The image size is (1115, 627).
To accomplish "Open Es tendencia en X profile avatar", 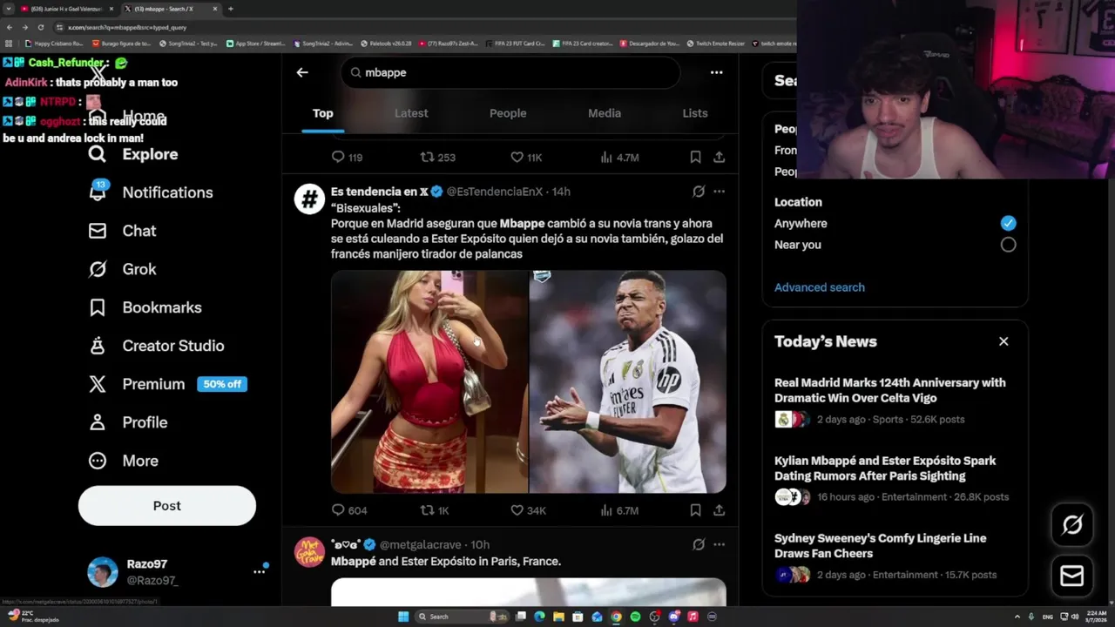I will pyautogui.click(x=309, y=199).
